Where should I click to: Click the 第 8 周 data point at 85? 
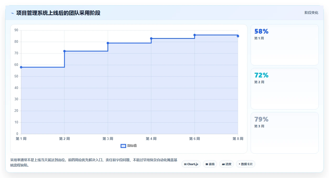point(238,36)
